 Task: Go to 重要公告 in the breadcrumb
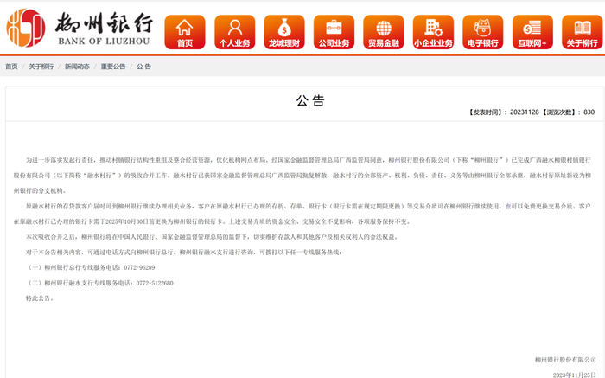pyautogui.click(x=113, y=67)
